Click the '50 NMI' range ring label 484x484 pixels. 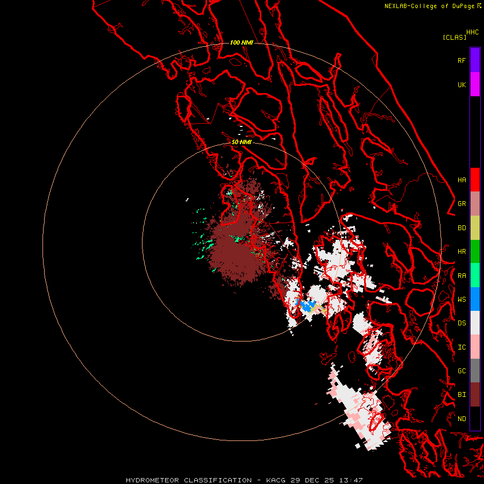[241, 142]
